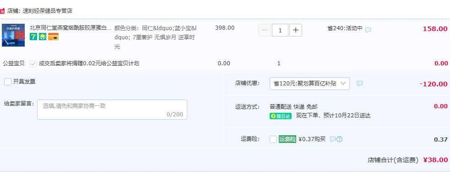This screenshot has height=174, width=450.
Task: Enable the 开具发票 checkbox
Action: point(8,82)
